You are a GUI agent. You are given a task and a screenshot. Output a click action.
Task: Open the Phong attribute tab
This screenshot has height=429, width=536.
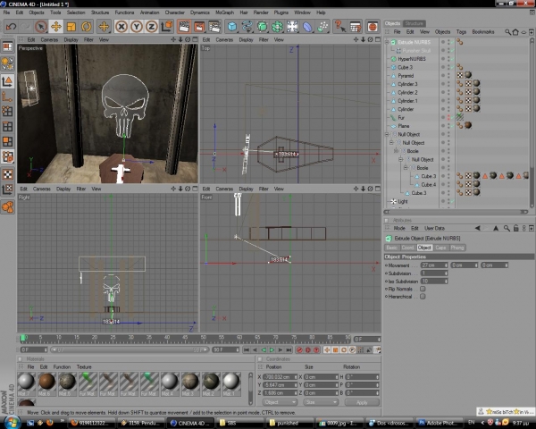click(457, 248)
